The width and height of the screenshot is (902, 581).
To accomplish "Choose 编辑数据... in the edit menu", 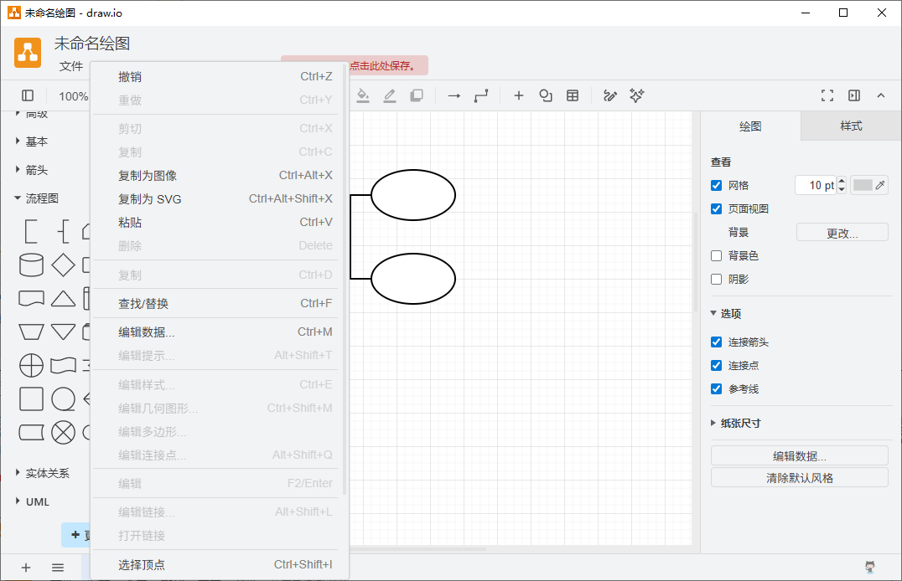I will coord(219,332).
